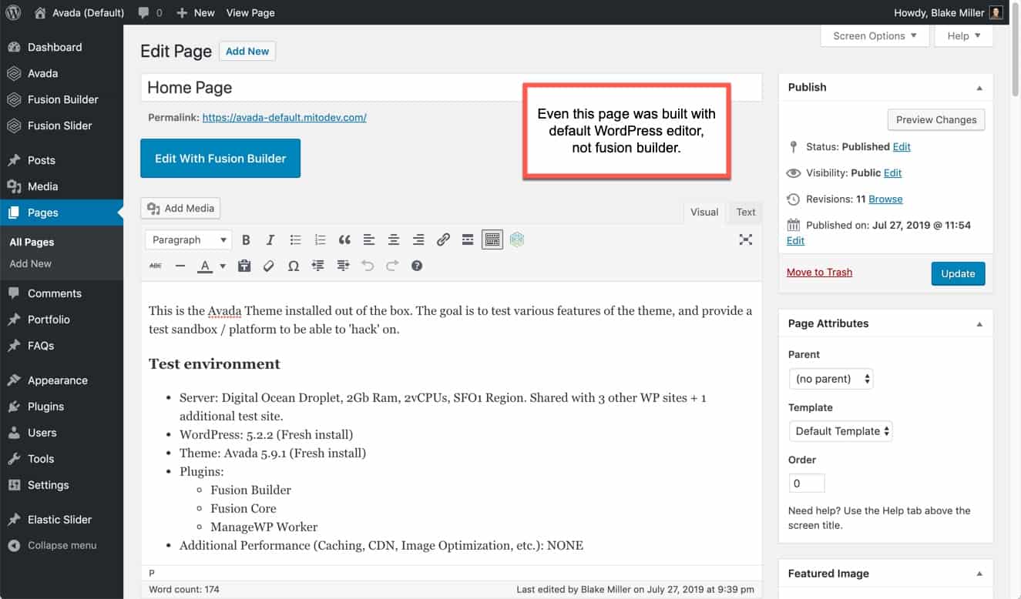Align text left
This screenshot has width=1021, height=599.
[x=369, y=240]
